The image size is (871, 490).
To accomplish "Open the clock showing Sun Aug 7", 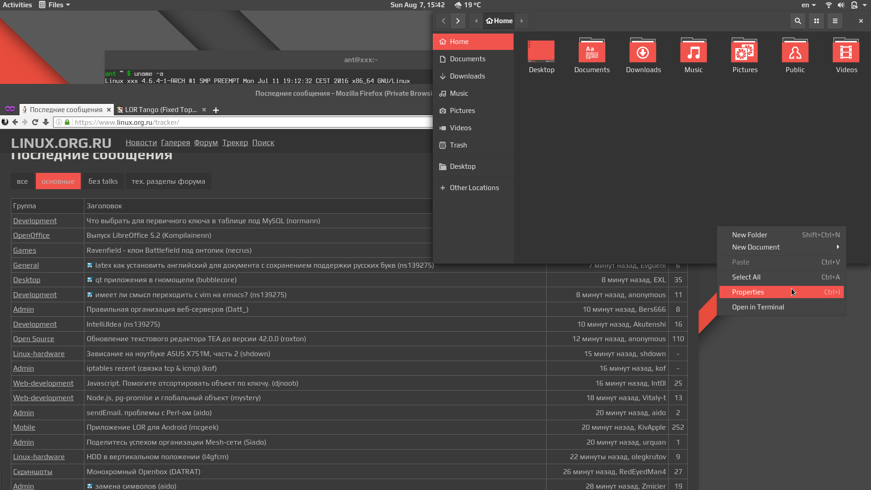I will point(417,5).
